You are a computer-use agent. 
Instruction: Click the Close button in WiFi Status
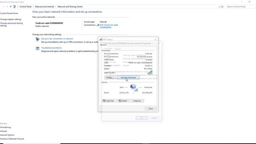coord(151,109)
